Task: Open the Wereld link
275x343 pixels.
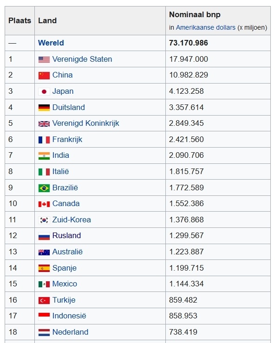Action: [51, 43]
